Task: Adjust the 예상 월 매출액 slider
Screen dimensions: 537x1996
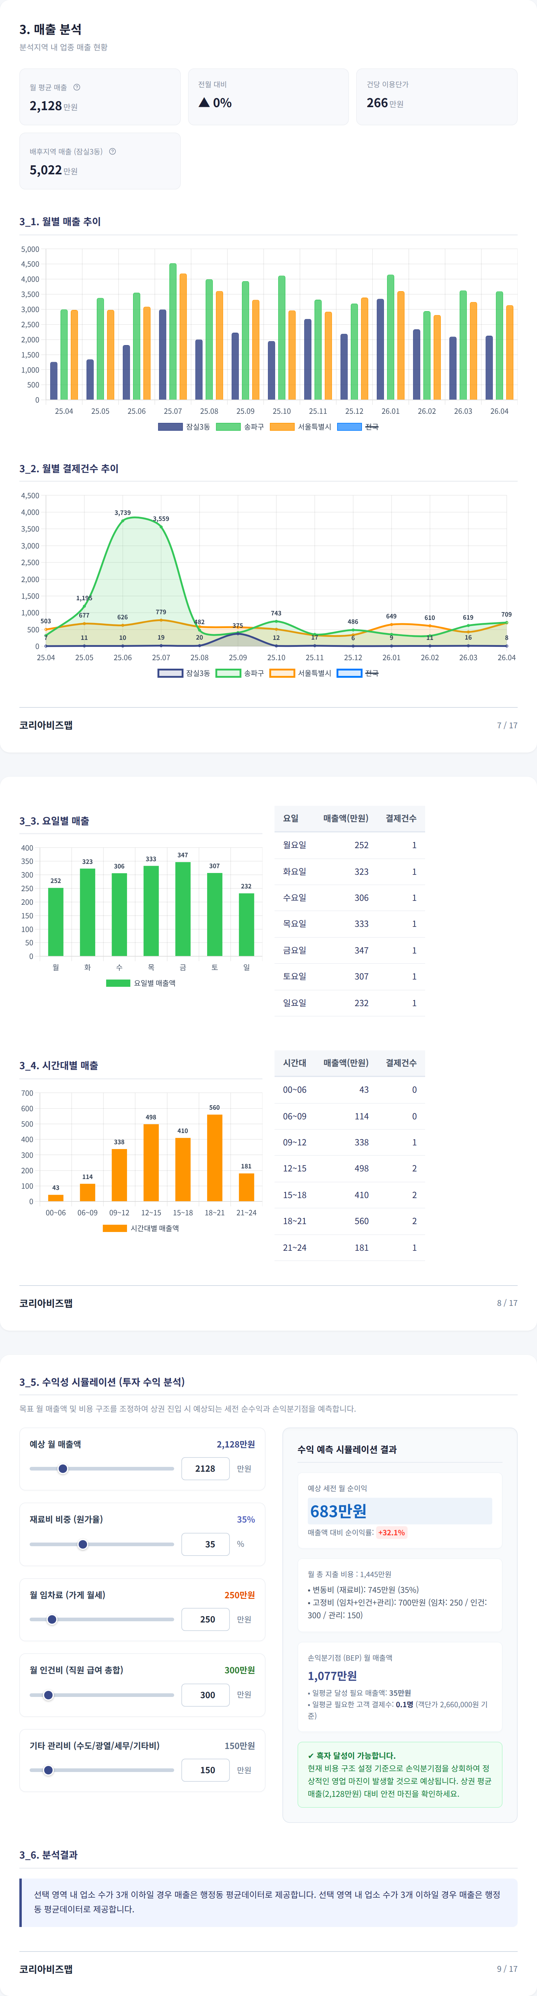Action: click(101, 1469)
